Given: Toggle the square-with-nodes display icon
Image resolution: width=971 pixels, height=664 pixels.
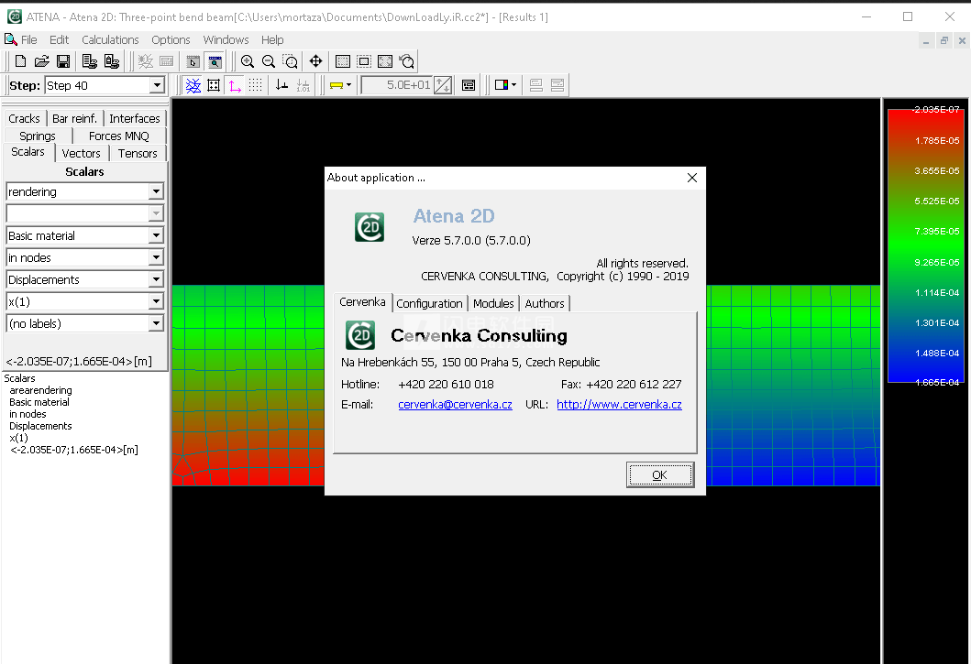Looking at the screenshot, I should (x=214, y=85).
